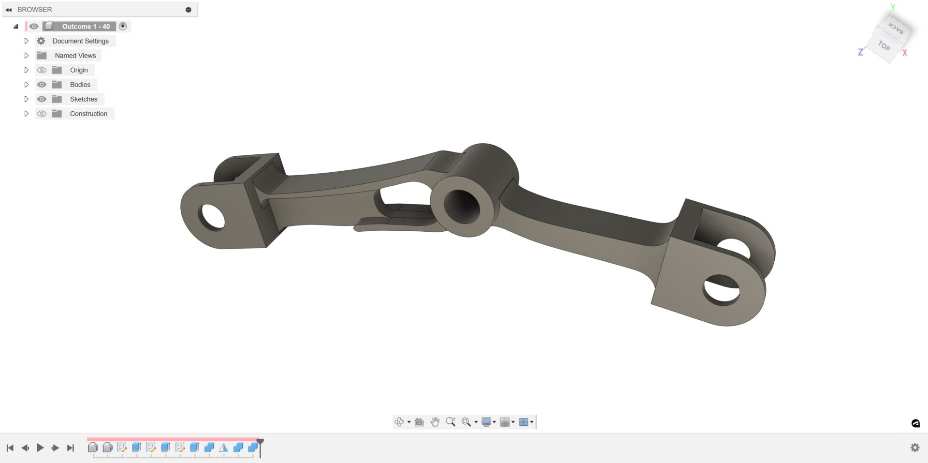928x463 pixels.
Task: Toggle visibility of the Construction folder
Action: (42, 113)
